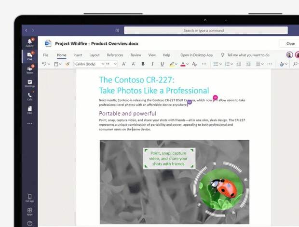The height and width of the screenshot is (227, 299).
Task: Clear formatting with the eraser A icon
Action: tap(194, 64)
